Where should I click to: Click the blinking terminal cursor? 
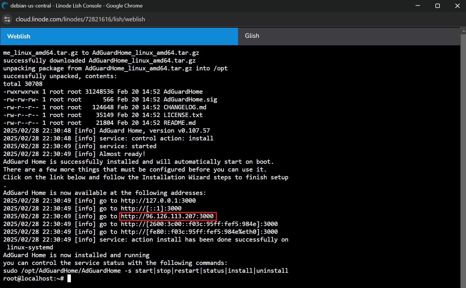(x=69, y=278)
